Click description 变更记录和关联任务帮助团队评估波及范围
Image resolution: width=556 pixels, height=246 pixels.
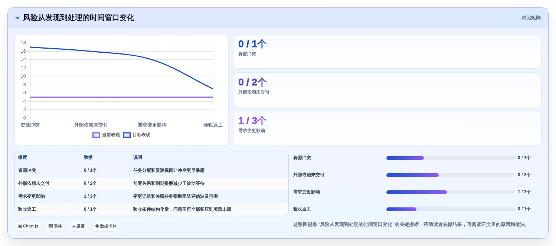click(176, 197)
